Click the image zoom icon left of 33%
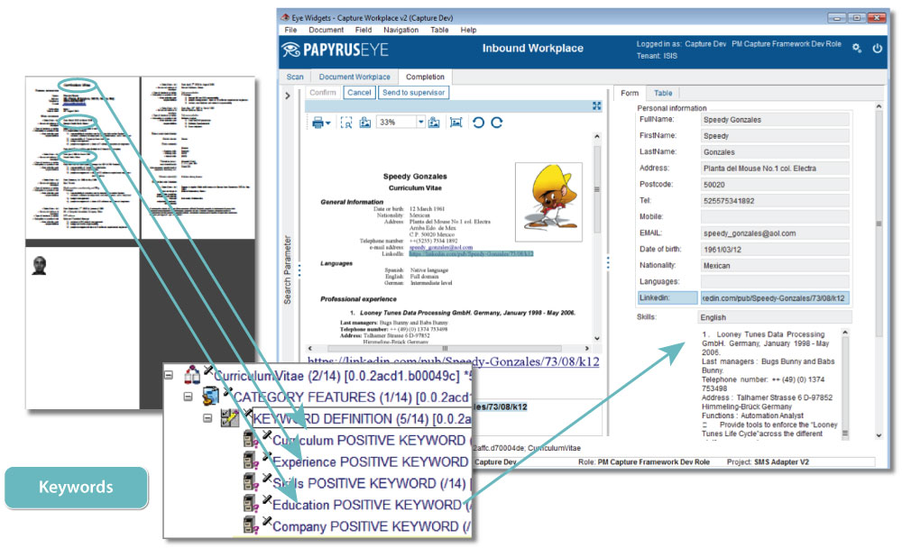Screen dimensions: 902x548 point(365,122)
